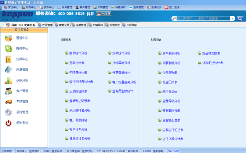Switch to the 外发跟踪 tab

(130, 25)
